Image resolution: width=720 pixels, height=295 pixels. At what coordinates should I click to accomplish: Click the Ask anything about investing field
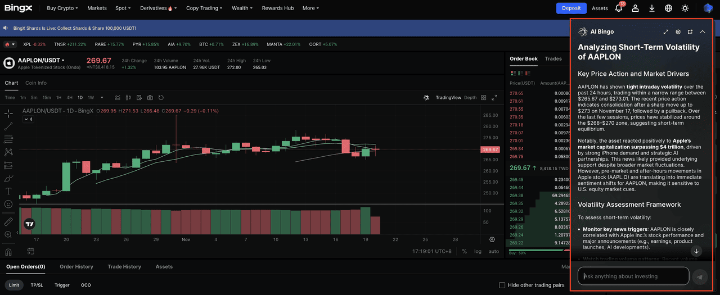(633, 276)
